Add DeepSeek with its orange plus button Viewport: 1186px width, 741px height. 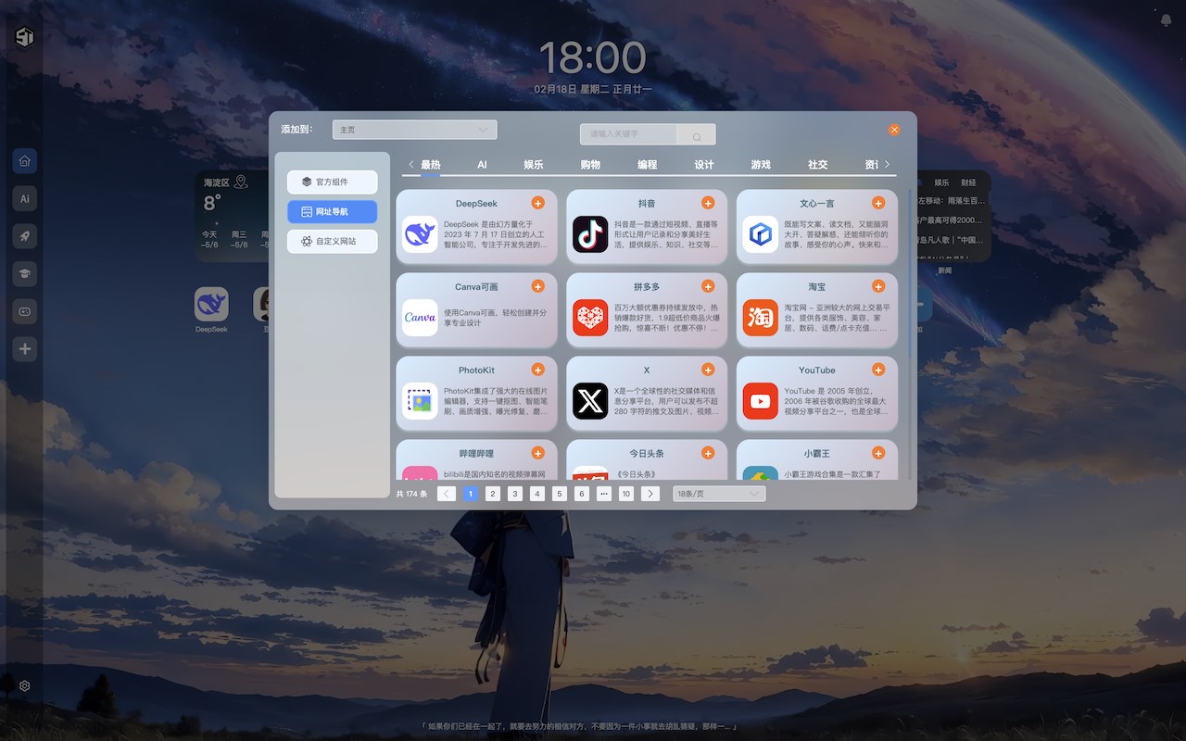[537, 203]
